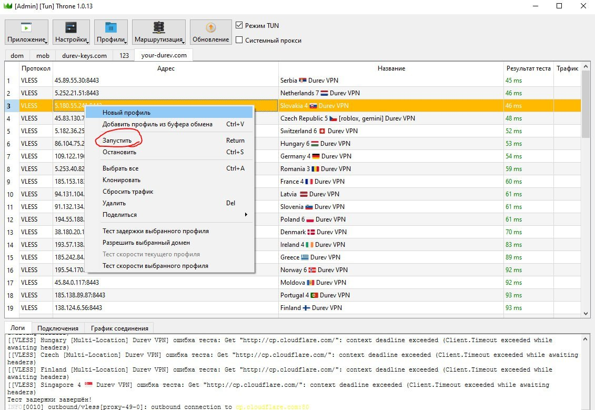Click scroll-down arrow of server list
595x410 pixels.
(x=586, y=314)
